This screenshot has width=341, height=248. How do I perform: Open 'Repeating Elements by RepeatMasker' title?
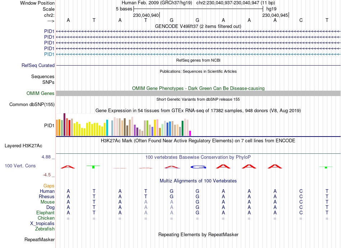198,234
